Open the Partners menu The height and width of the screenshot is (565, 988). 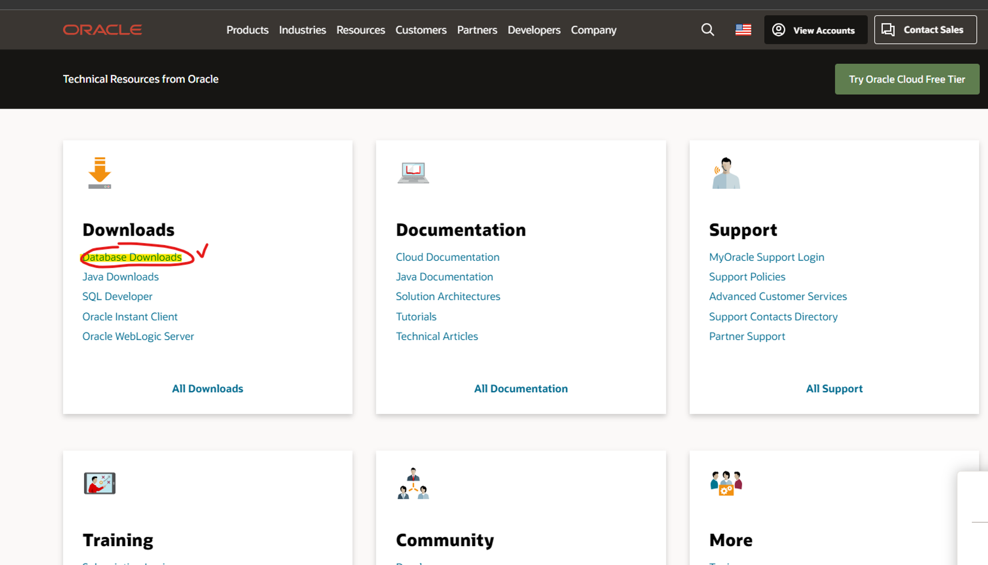tap(477, 30)
